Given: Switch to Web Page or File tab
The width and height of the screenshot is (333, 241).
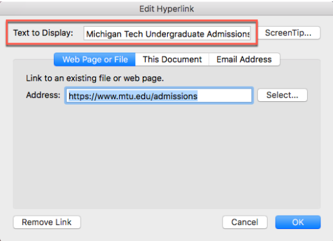Looking at the screenshot, I should 95,59.
